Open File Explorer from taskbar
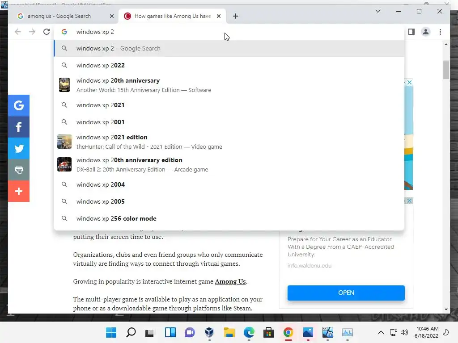 pos(229,332)
